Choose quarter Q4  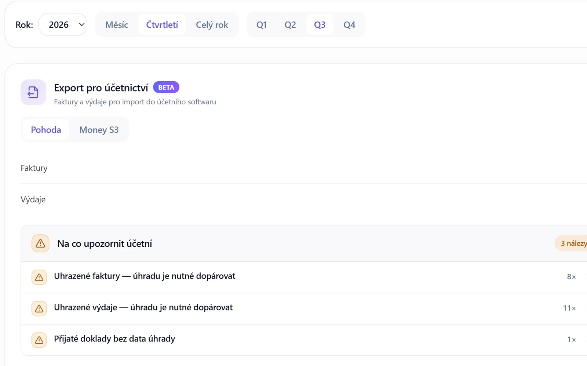pos(349,25)
